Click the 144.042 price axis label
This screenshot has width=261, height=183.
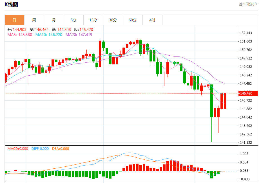pyautogui.click(x=246, y=117)
